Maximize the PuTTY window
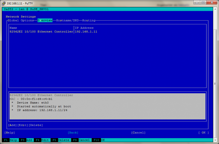This screenshot has height=144, width=219. tap(203, 3)
